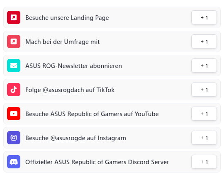Screen dimensions: 224x175
Task: Click +1 for ROG-Newsletter abonnieren
Action: point(204,66)
